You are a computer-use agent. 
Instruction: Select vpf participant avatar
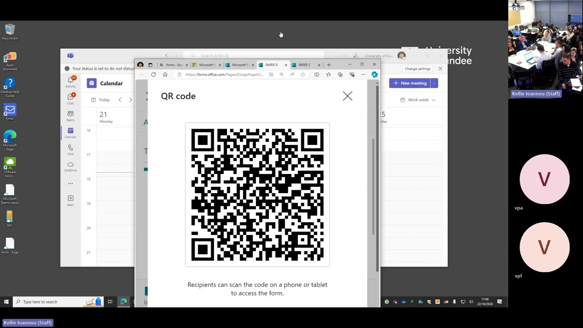click(545, 247)
